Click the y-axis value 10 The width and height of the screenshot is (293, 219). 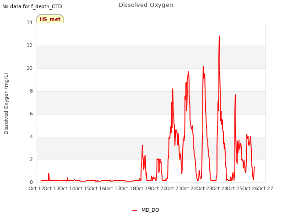click(29, 68)
